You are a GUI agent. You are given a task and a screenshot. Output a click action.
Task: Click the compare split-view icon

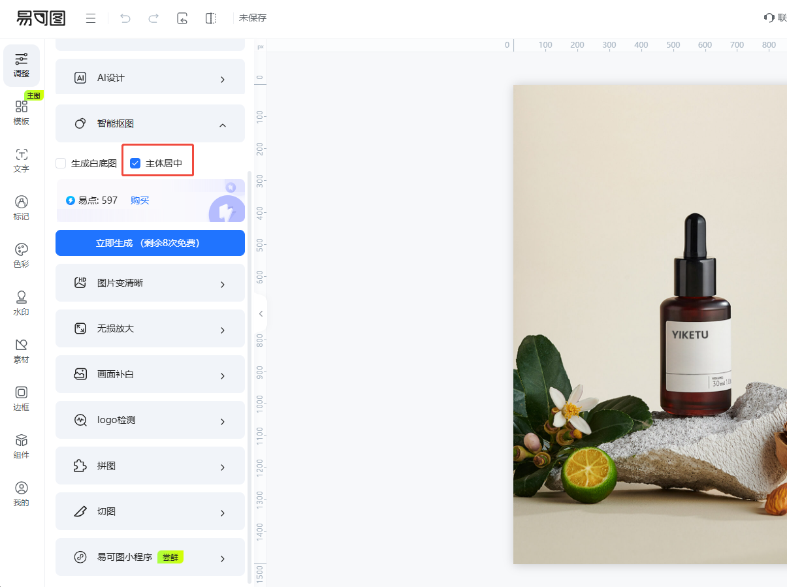click(x=211, y=18)
